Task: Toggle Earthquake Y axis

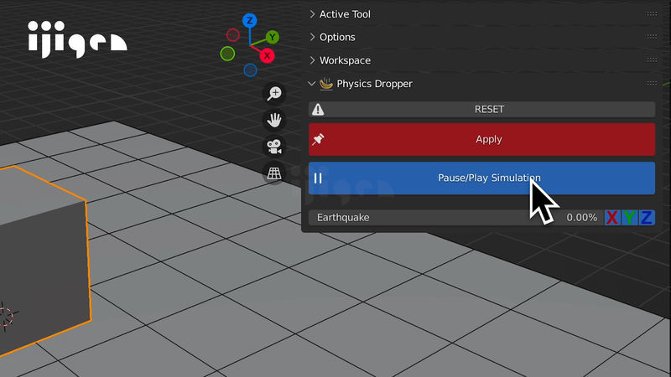Action: (629, 218)
